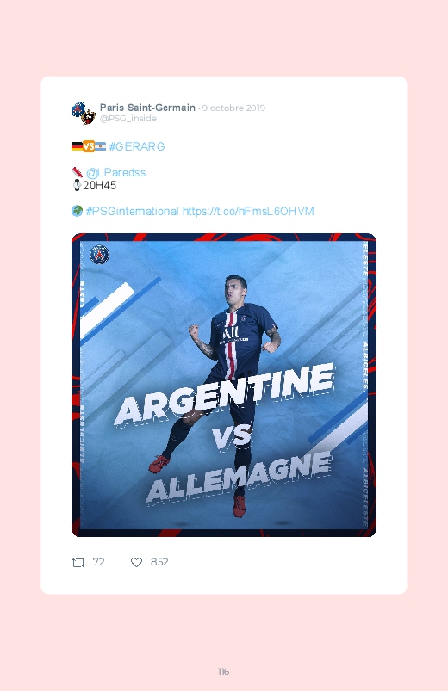Click the PSG crest in the image
This screenshot has height=691, width=448.
[99, 254]
